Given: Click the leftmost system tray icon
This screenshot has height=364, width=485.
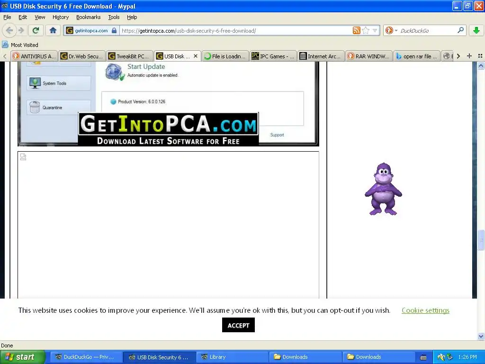Looking at the screenshot, I should [441, 357].
